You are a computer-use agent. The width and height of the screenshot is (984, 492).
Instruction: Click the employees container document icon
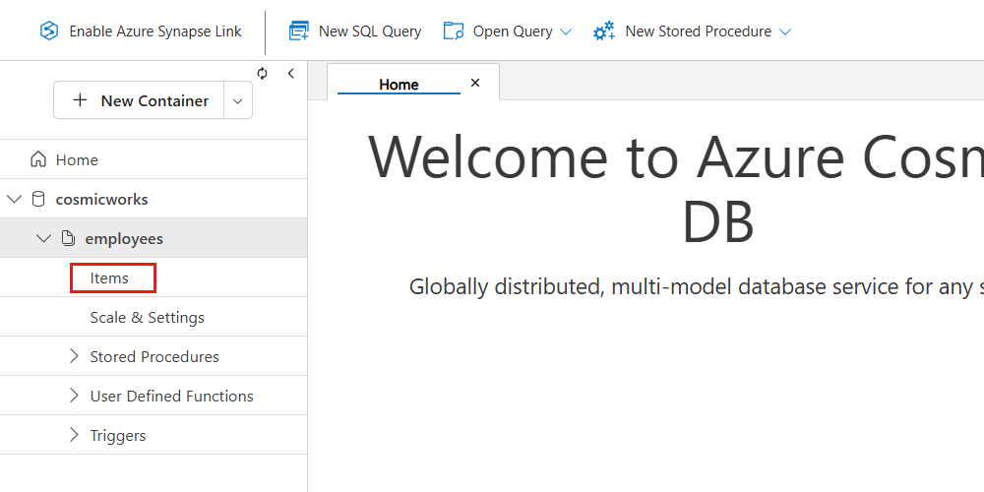pyautogui.click(x=68, y=238)
